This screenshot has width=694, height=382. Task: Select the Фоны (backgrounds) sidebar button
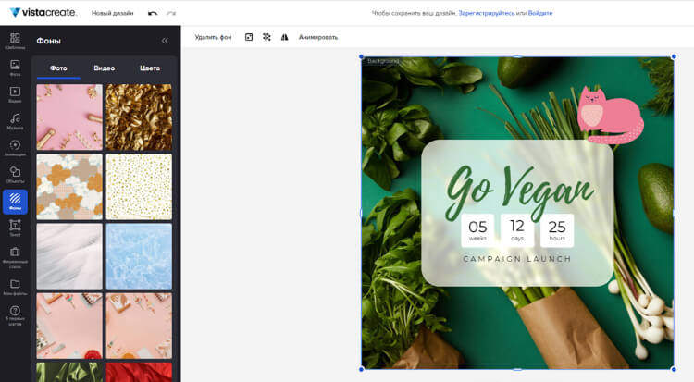coord(15,202)
